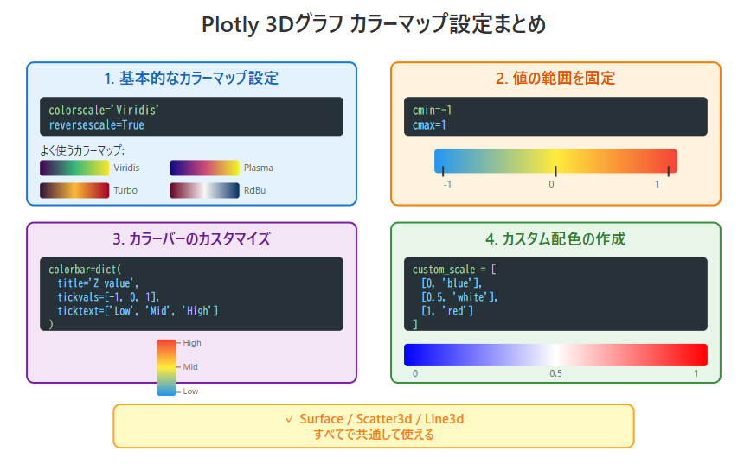
Task: Click code line ticktext=['Low', 'Mid', 'High']
Action: [138, 310]
